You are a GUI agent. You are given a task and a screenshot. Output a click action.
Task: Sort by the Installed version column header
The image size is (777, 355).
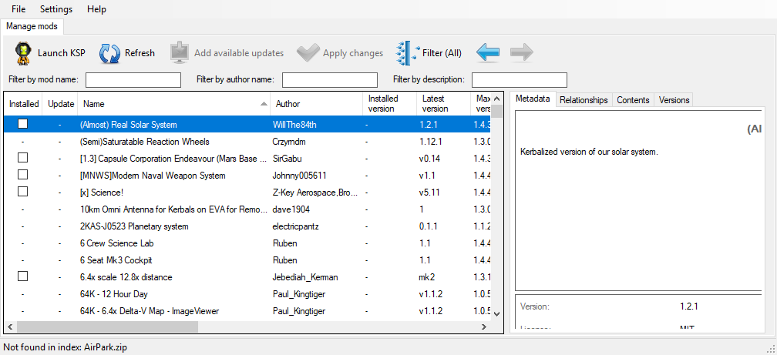click(389, 104)
